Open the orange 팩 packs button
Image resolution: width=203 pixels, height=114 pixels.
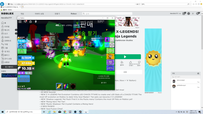pyautogui.click(x=110, y=56)
